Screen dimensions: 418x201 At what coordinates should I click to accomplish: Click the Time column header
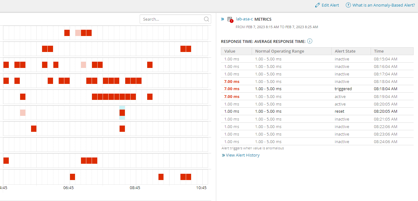pyautogui.click(x=379, y=51)
